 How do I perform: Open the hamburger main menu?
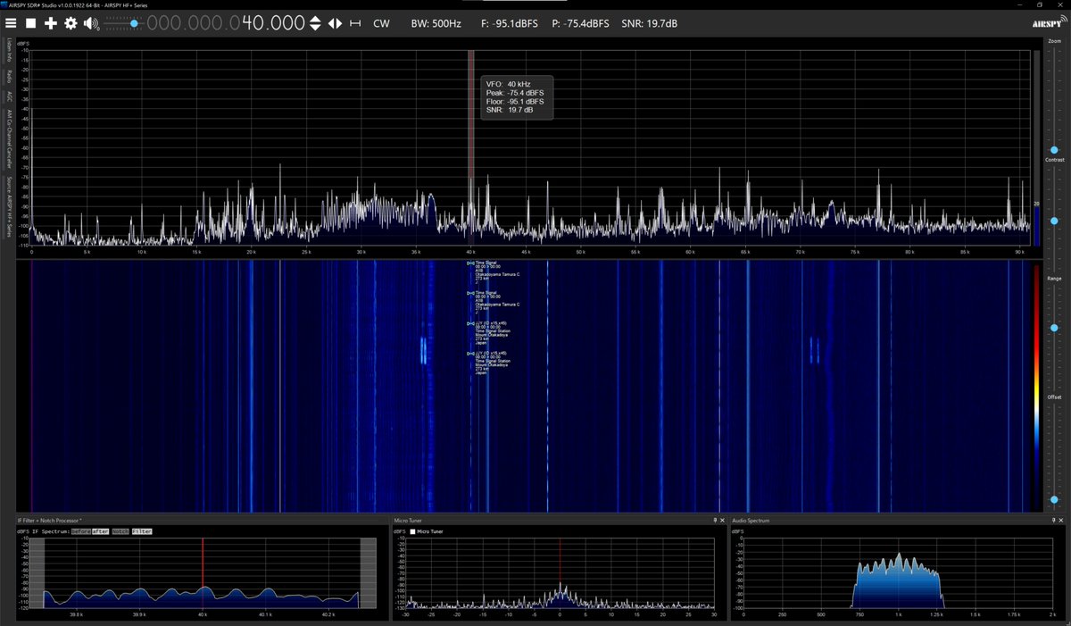coord(12,23)
